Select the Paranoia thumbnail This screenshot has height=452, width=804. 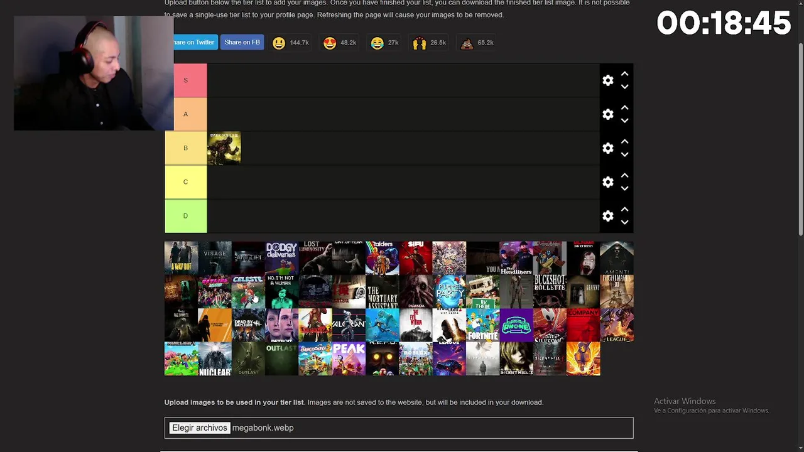[x=416, y=291]
